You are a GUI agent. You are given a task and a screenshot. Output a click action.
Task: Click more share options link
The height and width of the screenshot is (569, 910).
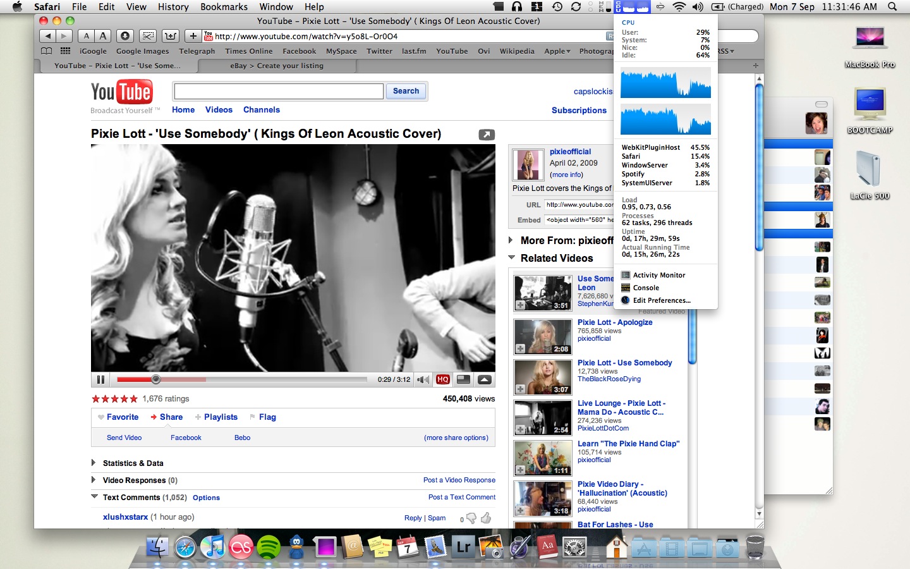point(456,437)
